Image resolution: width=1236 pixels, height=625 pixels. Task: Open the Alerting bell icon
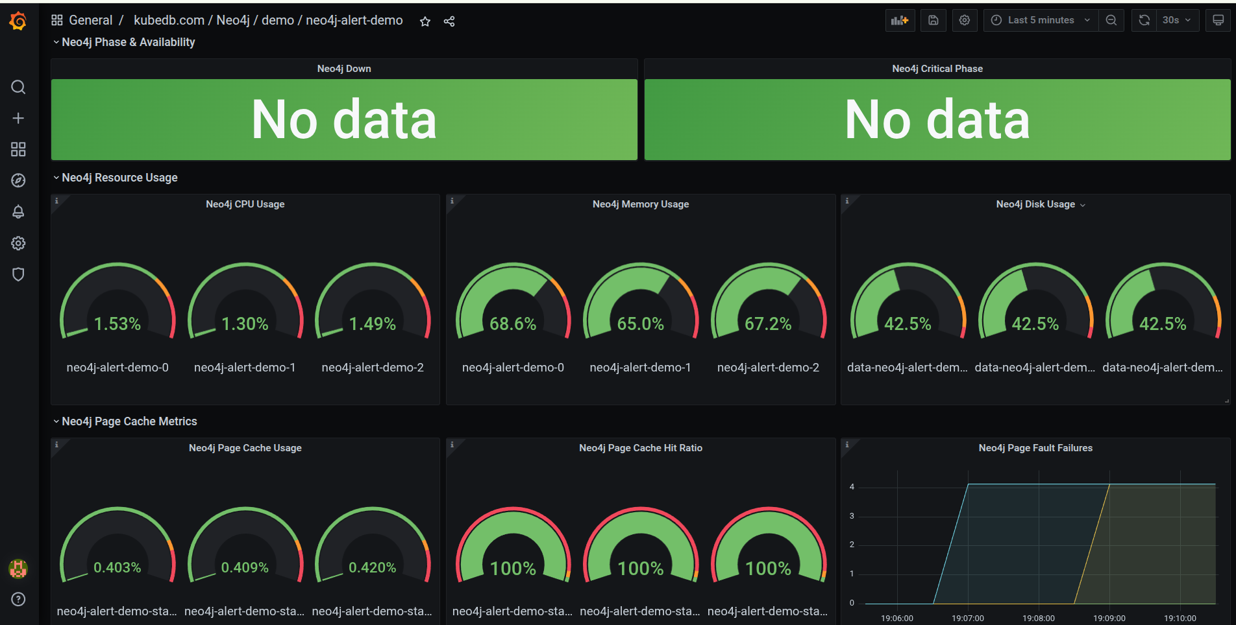coord(18,212)
